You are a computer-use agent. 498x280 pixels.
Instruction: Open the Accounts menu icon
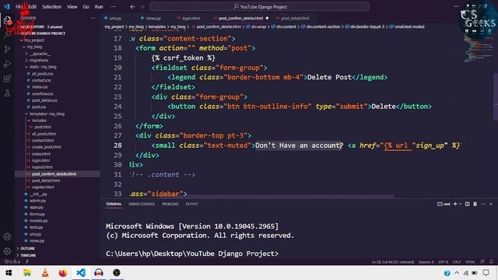coord(7,236)
